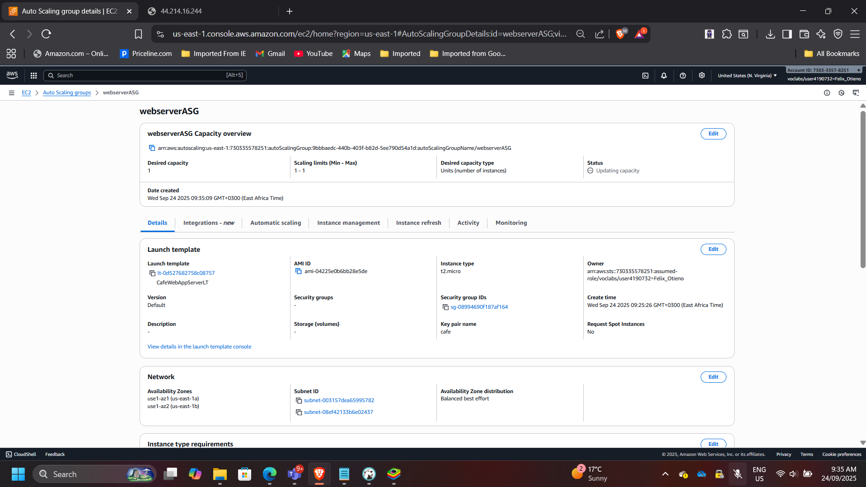
Task: Toggle the side navigation hamburger menu
Action: [x=11, y=93]
